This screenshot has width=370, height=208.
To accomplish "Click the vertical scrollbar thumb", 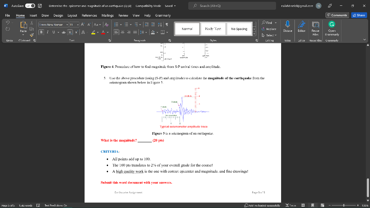I will [367, 188].
